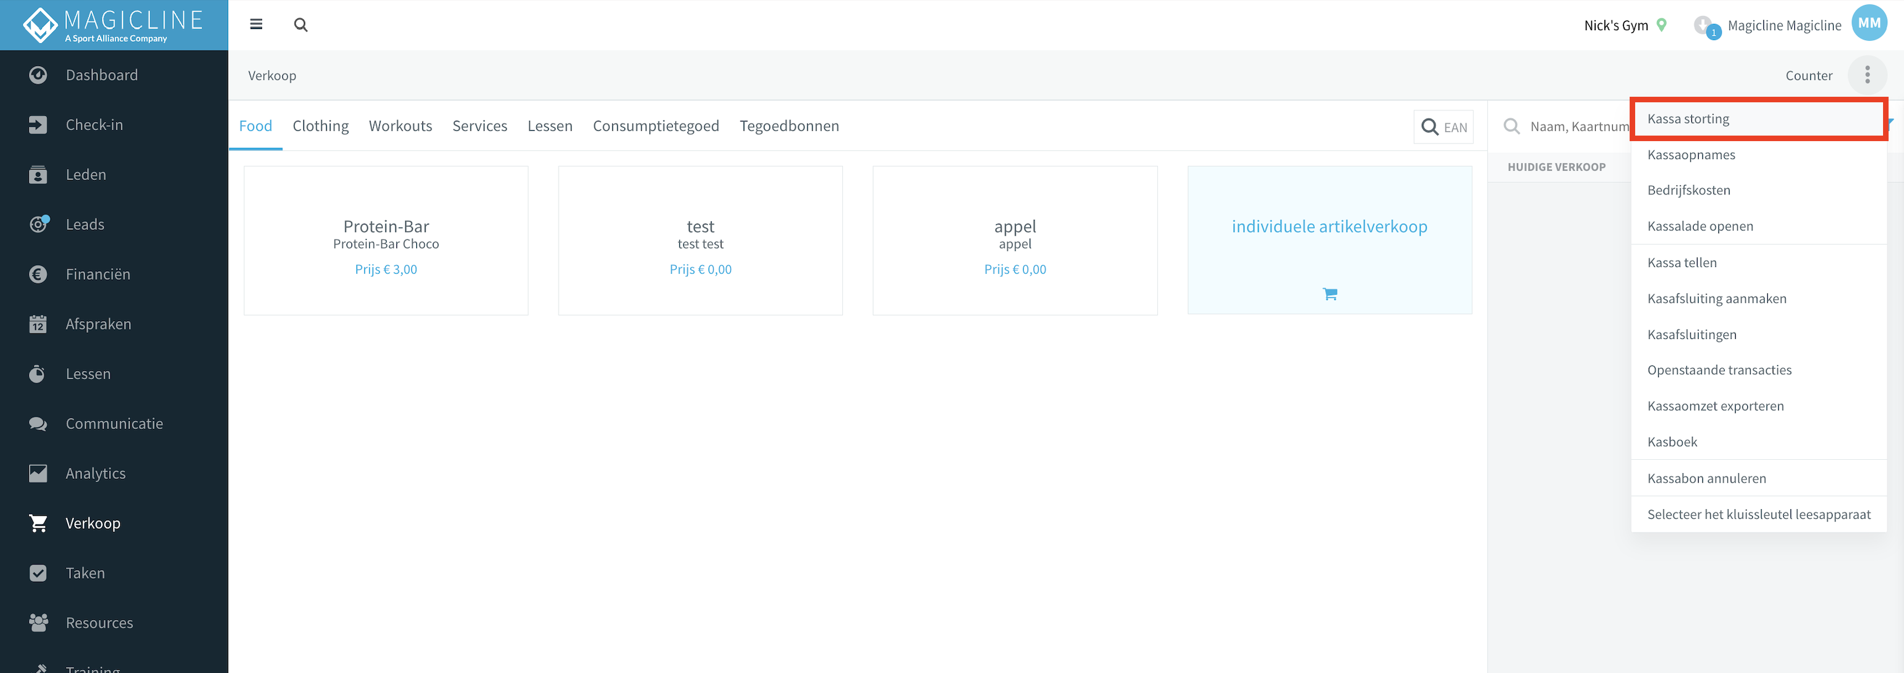Click the cart icon on individuele artikelverkoop
This screenshot has width=1904, height=673.
(1330, 294)
